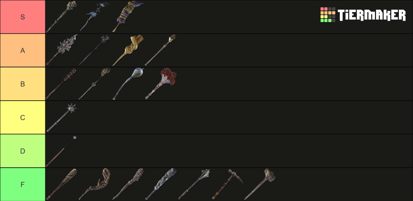Select the golden twisted horn club in A tier

(x=128, y=50)
